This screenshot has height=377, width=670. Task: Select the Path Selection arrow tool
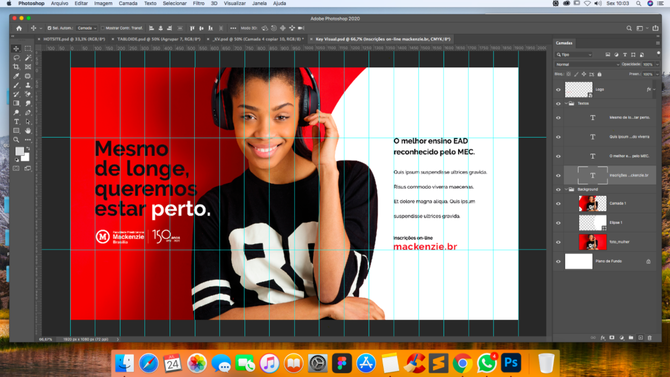pos(28,122)
